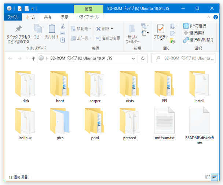Click the forward navigation arrow

[19, 58]
